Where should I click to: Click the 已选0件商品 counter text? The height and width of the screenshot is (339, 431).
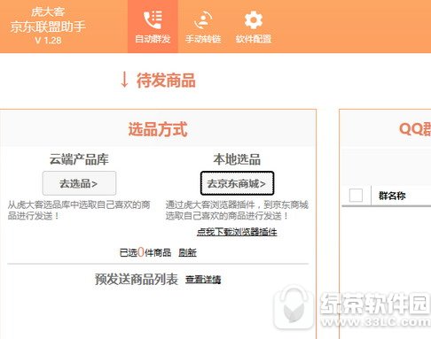coord(145,252)
